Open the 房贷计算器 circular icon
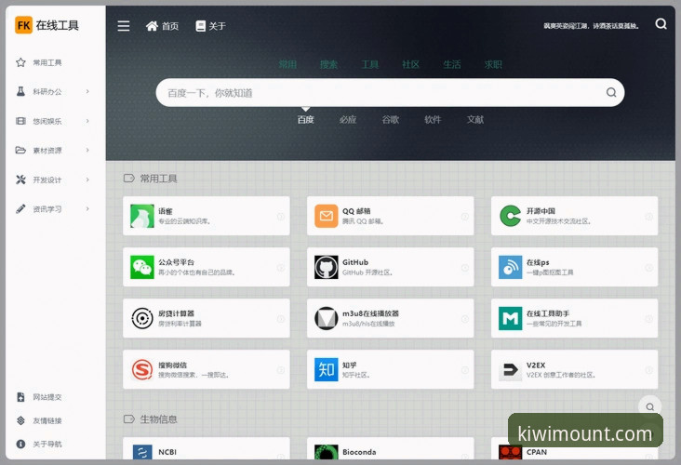Screen dimensions: 681x465 click(x=142, y=318)
